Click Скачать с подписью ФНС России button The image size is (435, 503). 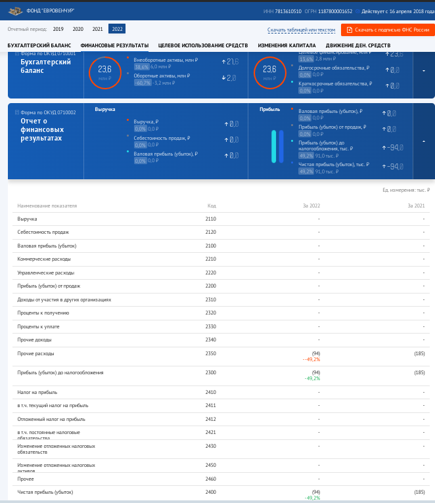(388, 30)
